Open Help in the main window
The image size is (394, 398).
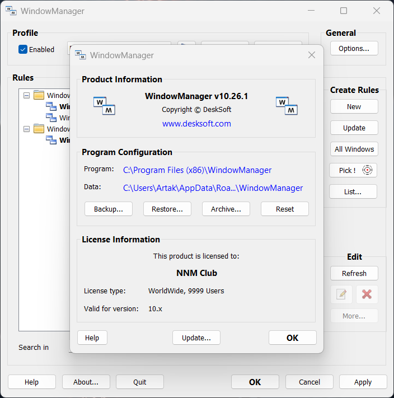(32, 382)
